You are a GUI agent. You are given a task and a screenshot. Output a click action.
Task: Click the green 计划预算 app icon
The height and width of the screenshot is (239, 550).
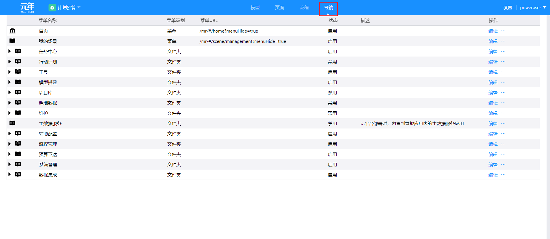[52, 8]
